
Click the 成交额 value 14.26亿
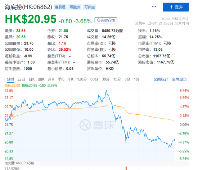[x=108, y=37]
